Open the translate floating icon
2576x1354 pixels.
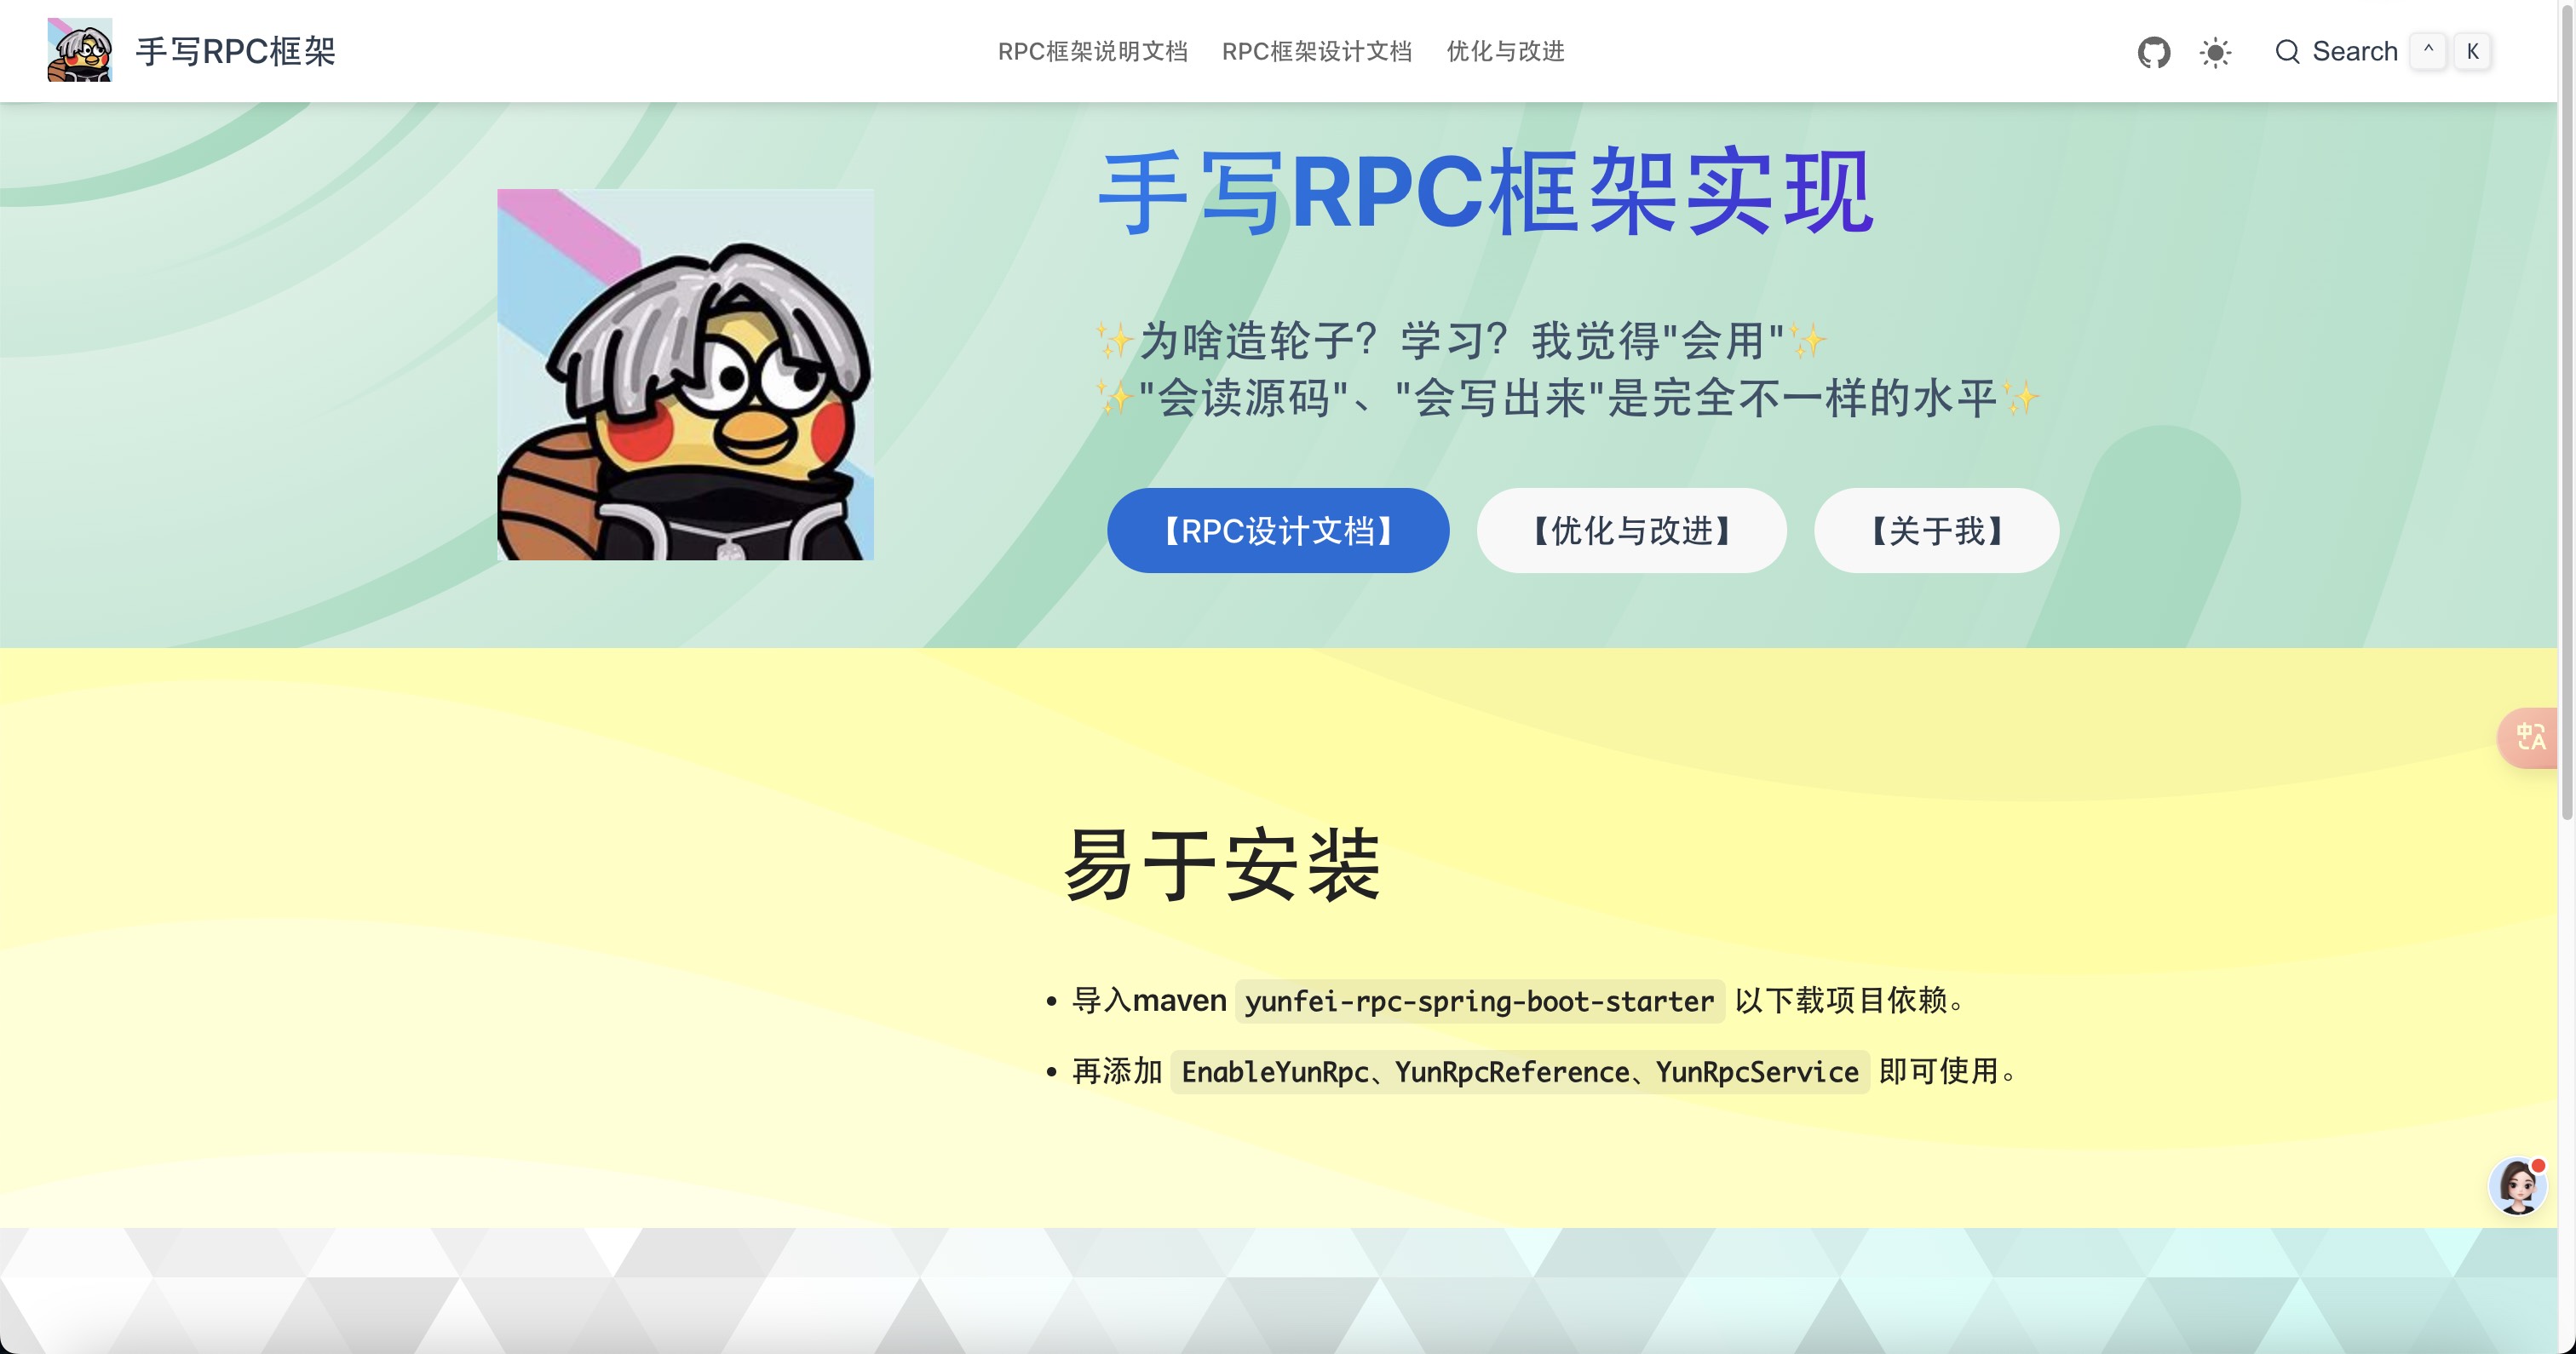[2529, 738]
